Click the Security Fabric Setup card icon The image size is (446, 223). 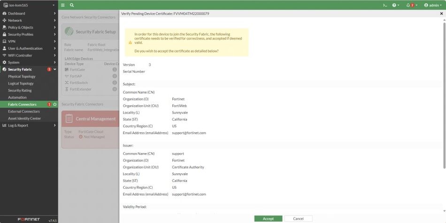[69, 31]
